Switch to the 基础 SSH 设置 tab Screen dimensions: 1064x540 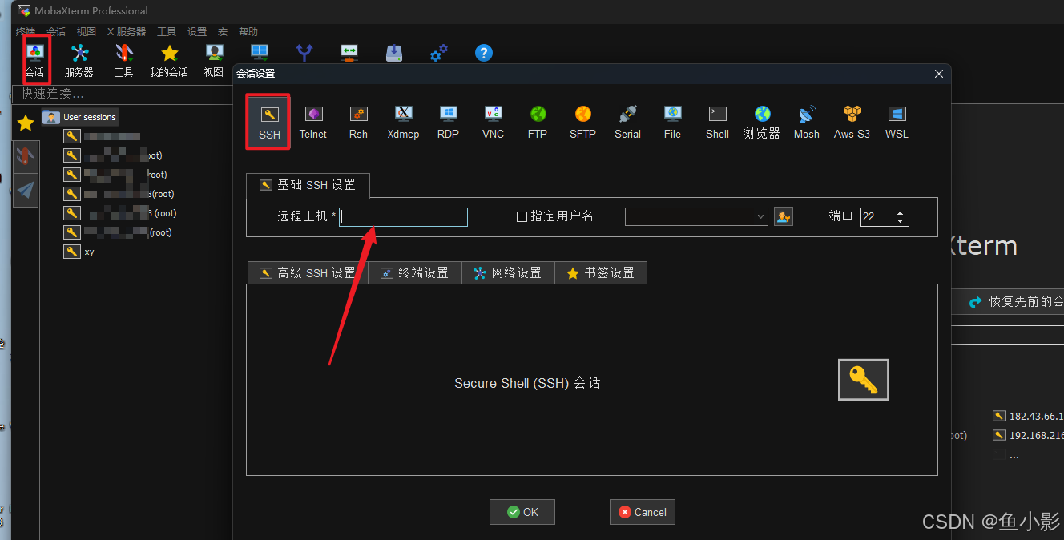308,185
